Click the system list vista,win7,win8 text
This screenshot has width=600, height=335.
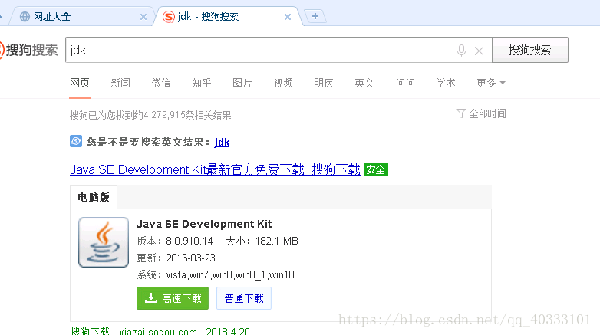point(230,274)
